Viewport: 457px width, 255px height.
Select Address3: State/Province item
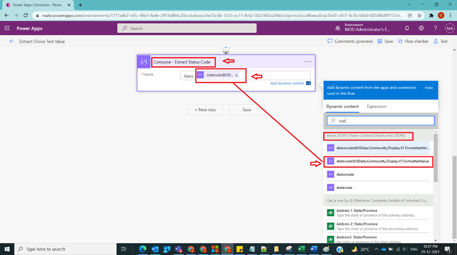tap(379, 239)
